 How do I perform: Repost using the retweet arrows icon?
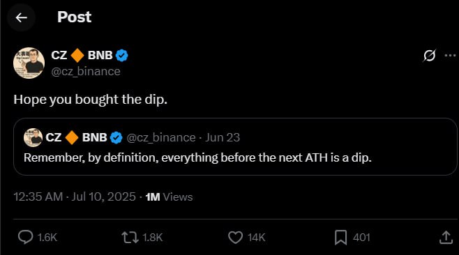pos(130,238)
